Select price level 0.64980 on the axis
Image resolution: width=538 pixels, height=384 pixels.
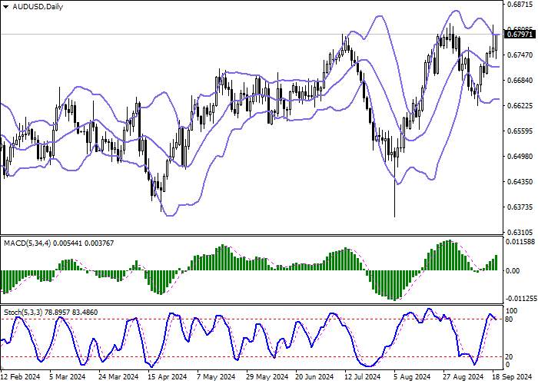click(520, 157)
